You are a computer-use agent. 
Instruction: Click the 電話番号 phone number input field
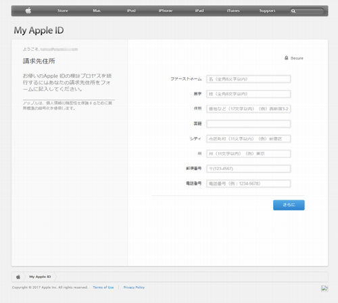click(x=249, y=183)
